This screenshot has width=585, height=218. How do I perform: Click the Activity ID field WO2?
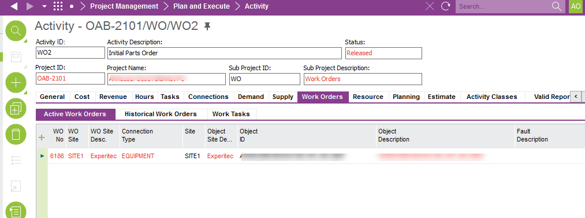point(70,53)
